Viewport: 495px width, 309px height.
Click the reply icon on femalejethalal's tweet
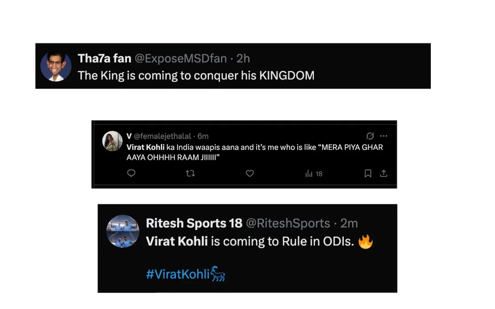[x=131, y=173]
